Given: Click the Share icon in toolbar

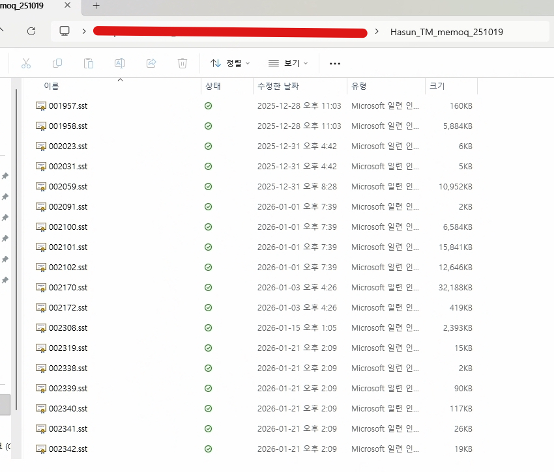Looking at the screenshot, I should (151, 63).
